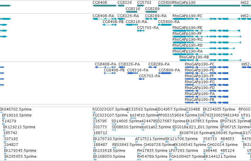Select EST feature 185742
The width and height of the screenshot is (251, 161).
point(4,136)
